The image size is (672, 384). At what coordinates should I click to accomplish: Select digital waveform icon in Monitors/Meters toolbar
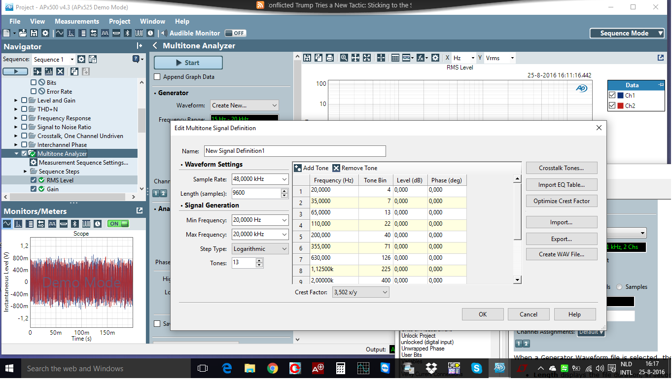click(x=53, y=224)
